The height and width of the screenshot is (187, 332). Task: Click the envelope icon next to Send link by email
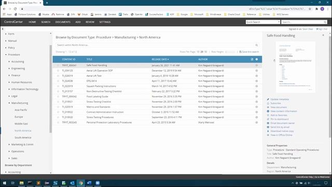point(268,127)
